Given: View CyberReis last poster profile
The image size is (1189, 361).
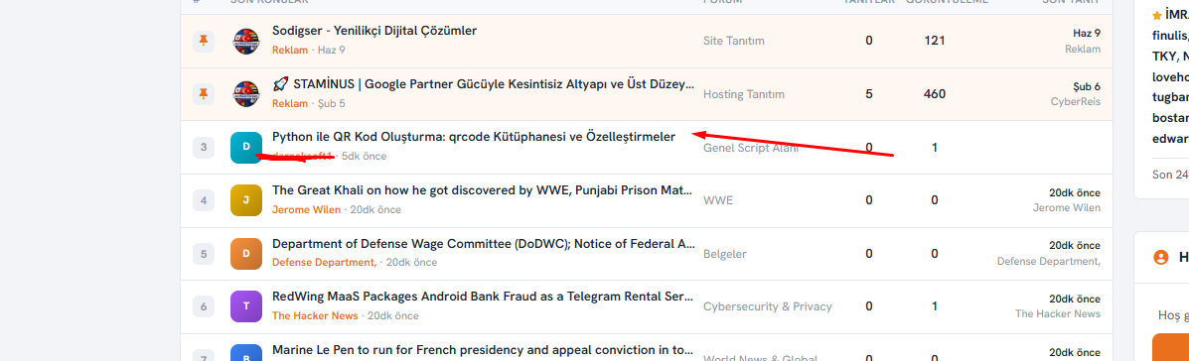Looking at the screenshot, I should point(1075,101).
